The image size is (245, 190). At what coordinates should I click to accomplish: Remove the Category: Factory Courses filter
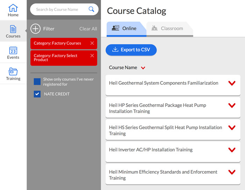(92, 43)
